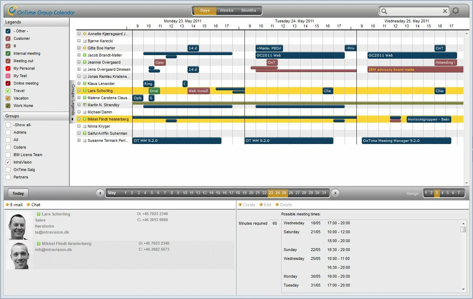Collapse the Groups / Legends side panel
Screen dimensions: 473x299
click(x=72, y=119)
